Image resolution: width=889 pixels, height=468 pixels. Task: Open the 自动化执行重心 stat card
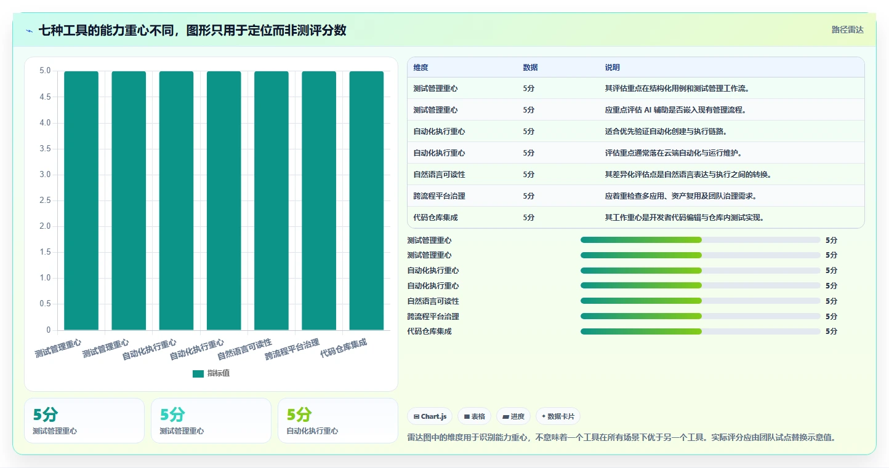(337, 421)
